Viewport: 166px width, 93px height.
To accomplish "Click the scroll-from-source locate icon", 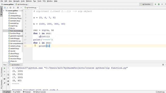I will 10,8.
